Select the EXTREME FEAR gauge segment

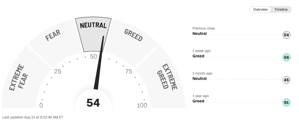(21, 80)
